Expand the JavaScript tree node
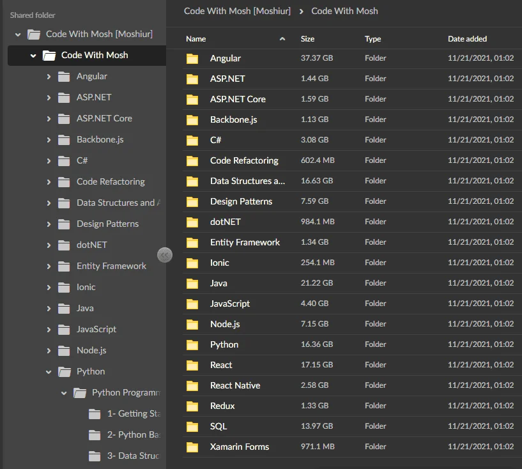The width and height of the screenshot is (522, 469). pos(49,330)
